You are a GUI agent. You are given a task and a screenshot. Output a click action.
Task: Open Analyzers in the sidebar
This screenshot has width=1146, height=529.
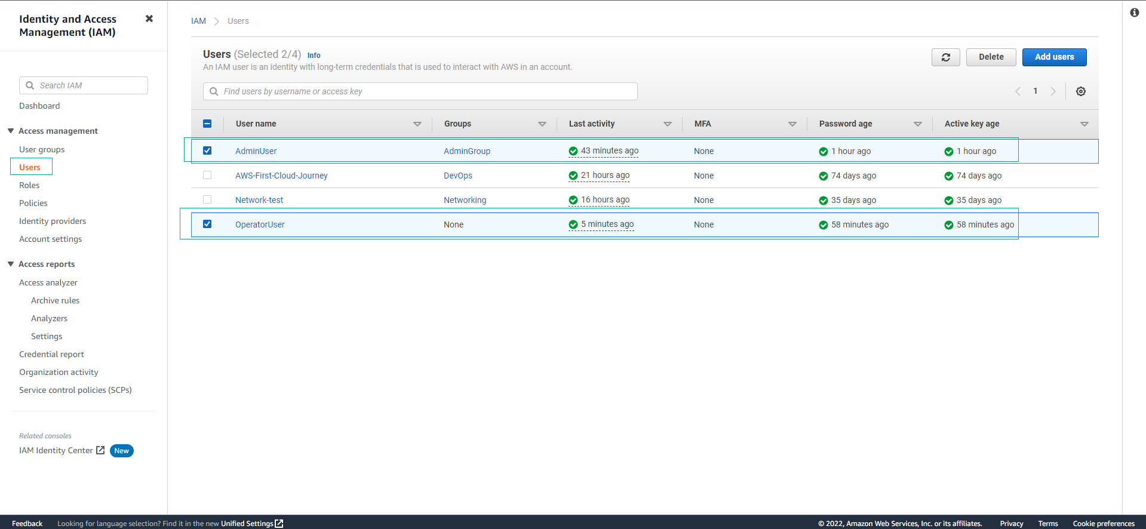(50, 318)
